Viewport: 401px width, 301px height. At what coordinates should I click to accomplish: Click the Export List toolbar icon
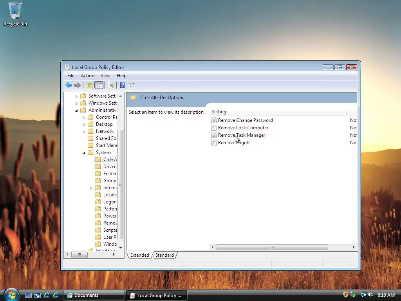pyautogui.click(x=111, y=85)
